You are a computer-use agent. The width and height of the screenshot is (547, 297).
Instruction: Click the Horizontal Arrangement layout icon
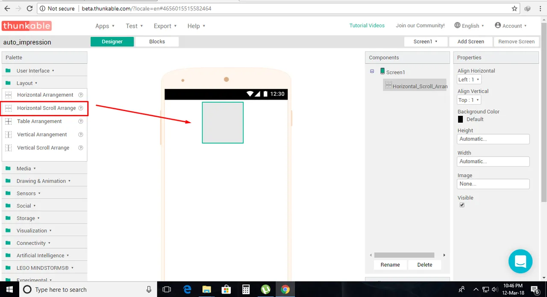pyautogui.click(x=9, y=95)
